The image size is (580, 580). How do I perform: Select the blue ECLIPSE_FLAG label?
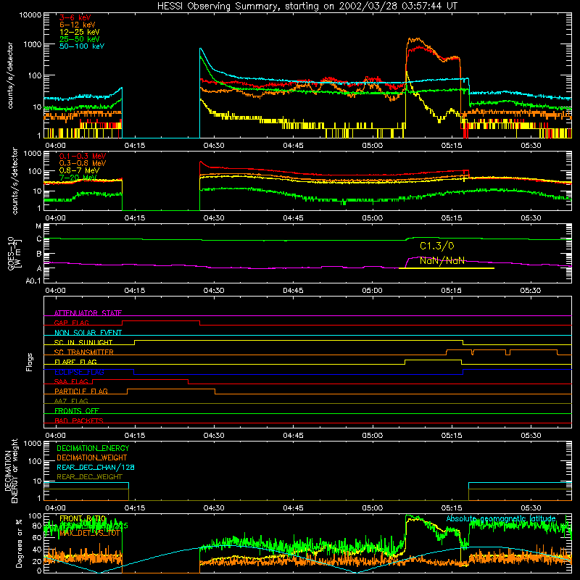(x=79, y=372)
